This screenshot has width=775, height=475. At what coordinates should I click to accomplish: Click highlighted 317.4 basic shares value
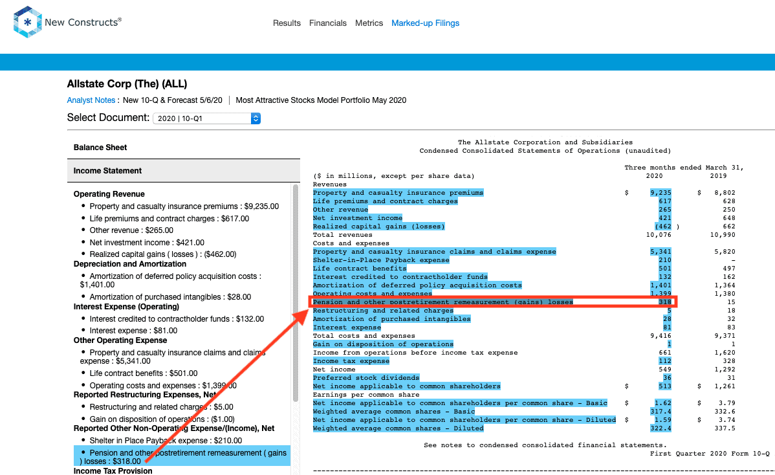pyautogui.click(x=661, y=411)
